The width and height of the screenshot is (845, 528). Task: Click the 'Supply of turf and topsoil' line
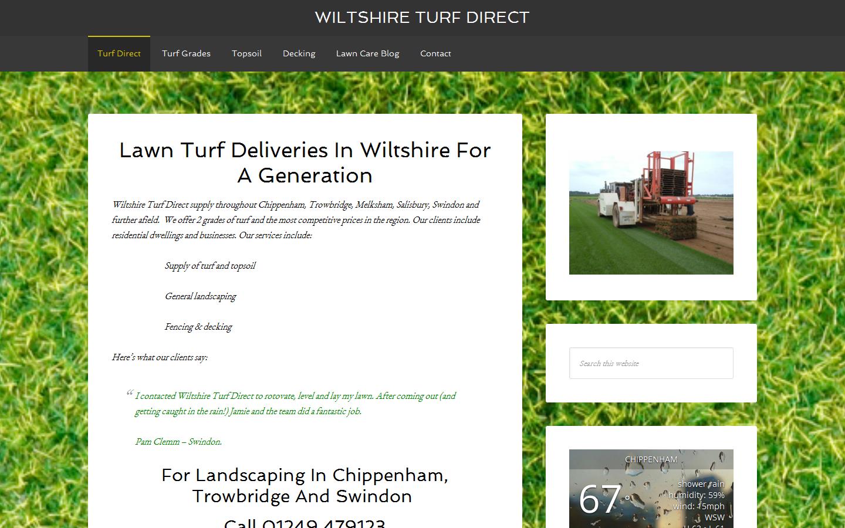click(210, 266)
